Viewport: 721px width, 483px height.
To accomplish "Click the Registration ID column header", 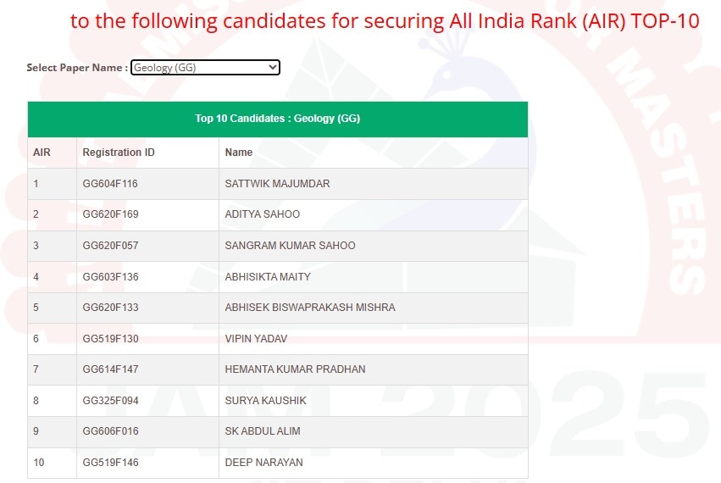I will 119,153.
